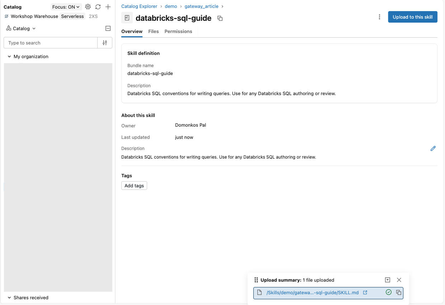Viewport: 445px width, 305px height.
Task: Minimize the upload summary panel
Action: click(388, 280)
